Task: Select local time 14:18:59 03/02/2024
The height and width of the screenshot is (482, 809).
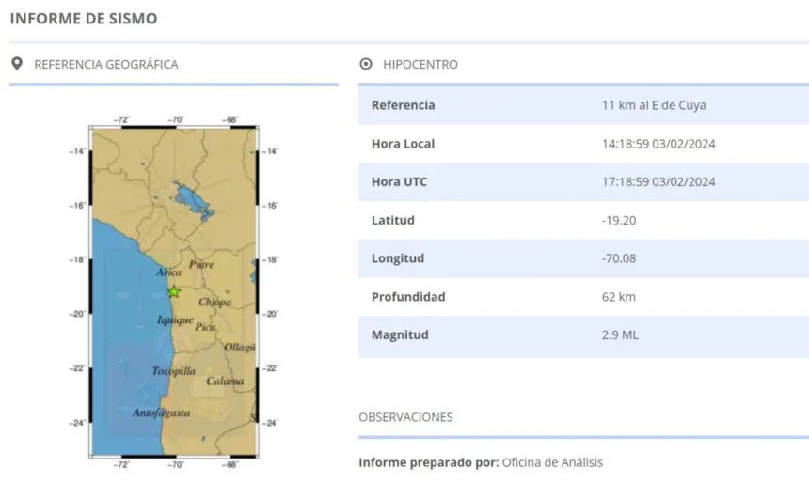Action: pyautogui.click(x=658, y=144)
